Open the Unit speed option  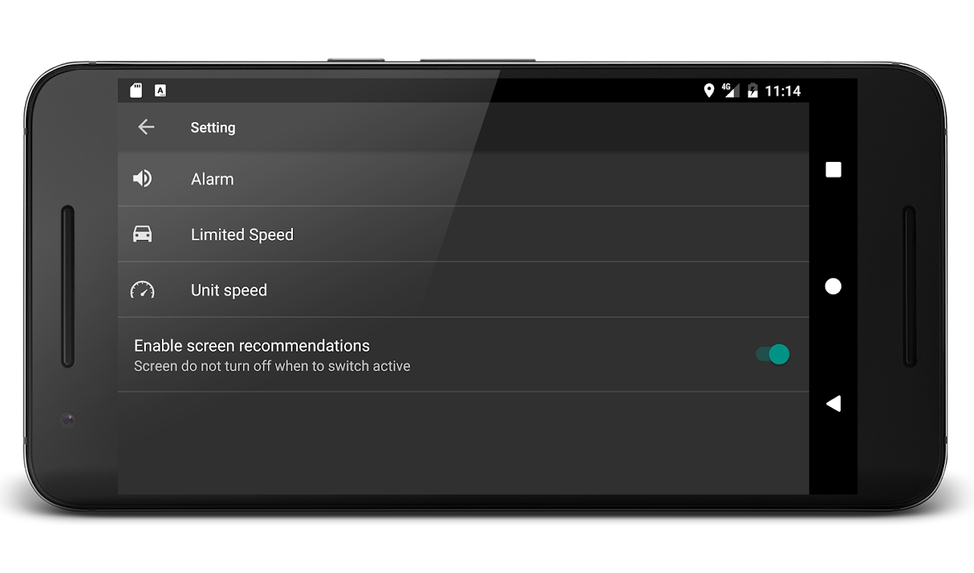coord(463,289)
